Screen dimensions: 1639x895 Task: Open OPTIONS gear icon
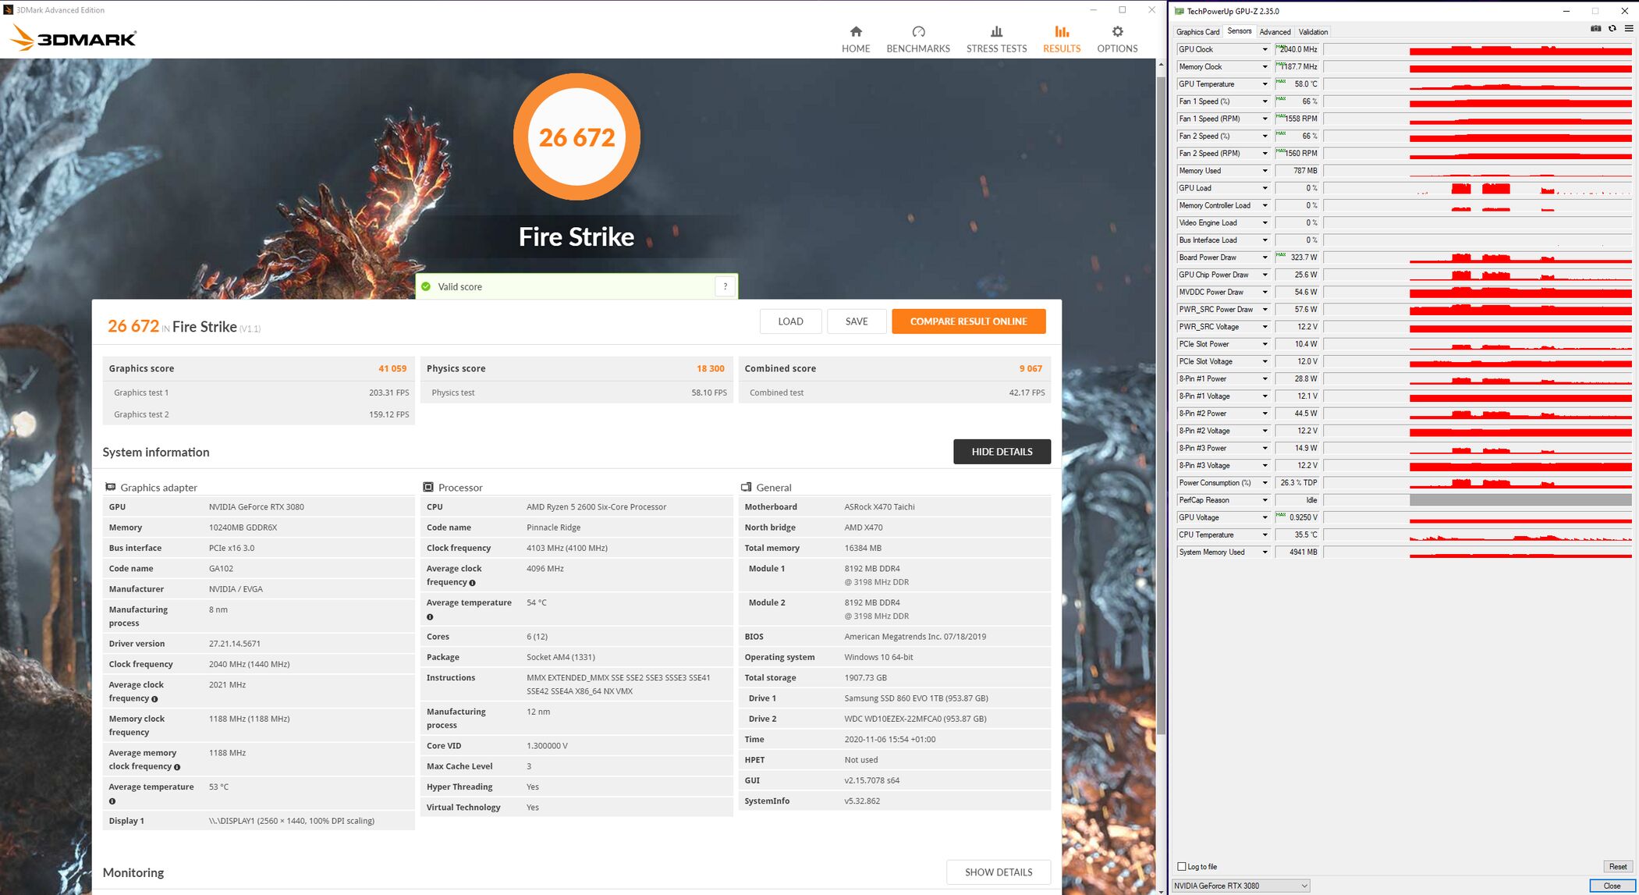click(1117, 32)
